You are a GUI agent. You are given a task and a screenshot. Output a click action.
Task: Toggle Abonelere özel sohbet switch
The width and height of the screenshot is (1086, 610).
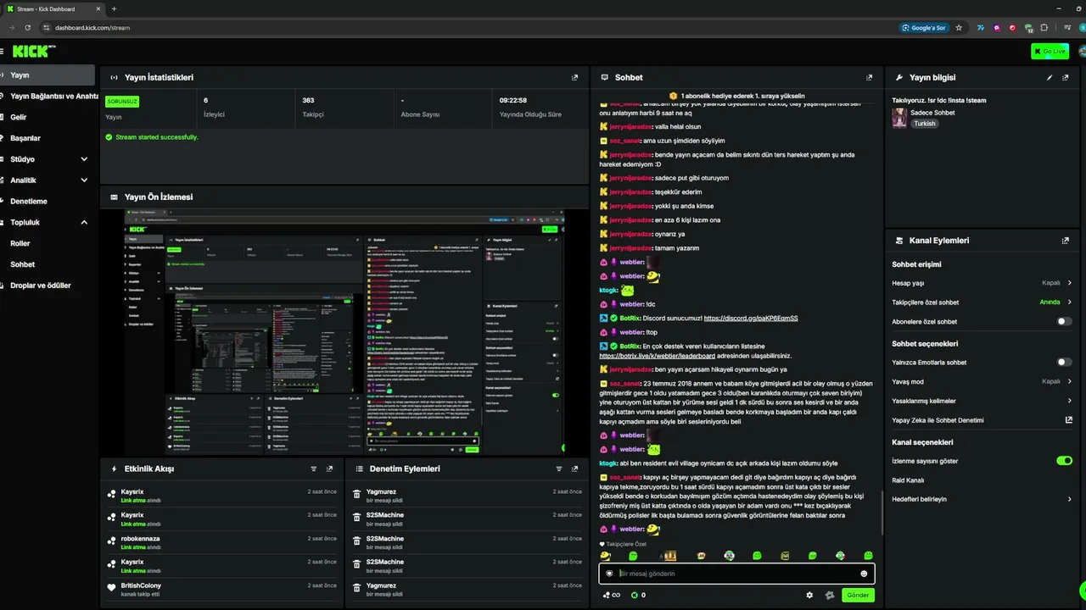tap(1063, 322)
